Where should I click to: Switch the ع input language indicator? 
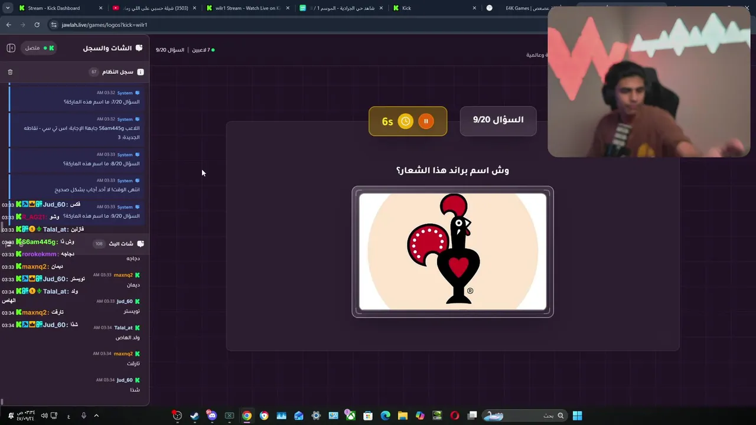pos(69,416)
